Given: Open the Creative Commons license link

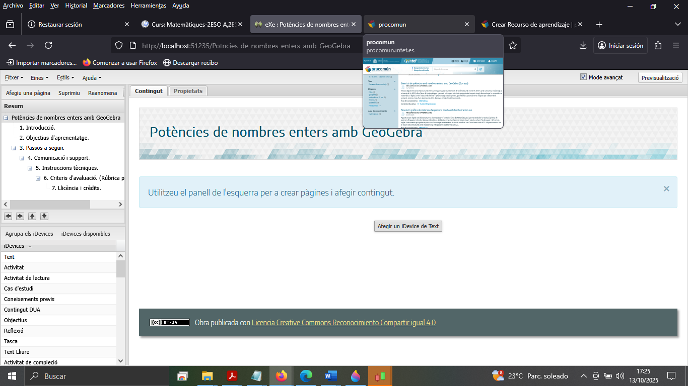Looking at the screenshot, I should (343, 323).
